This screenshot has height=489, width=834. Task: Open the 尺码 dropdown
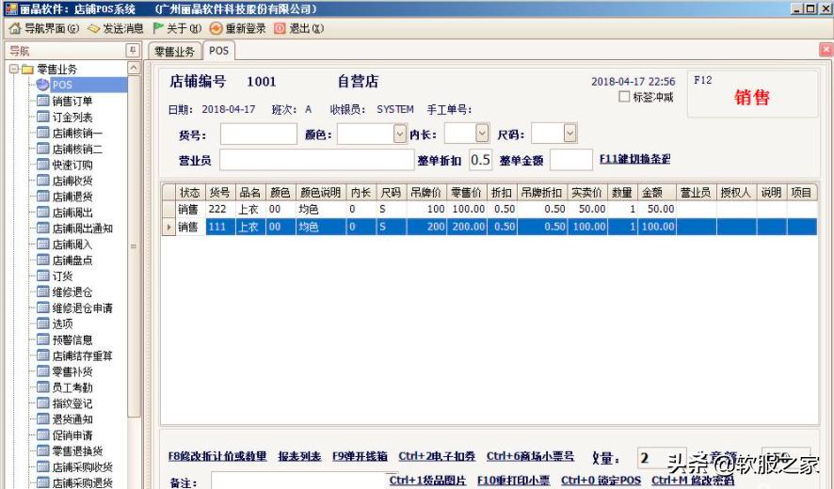point(569,134)
